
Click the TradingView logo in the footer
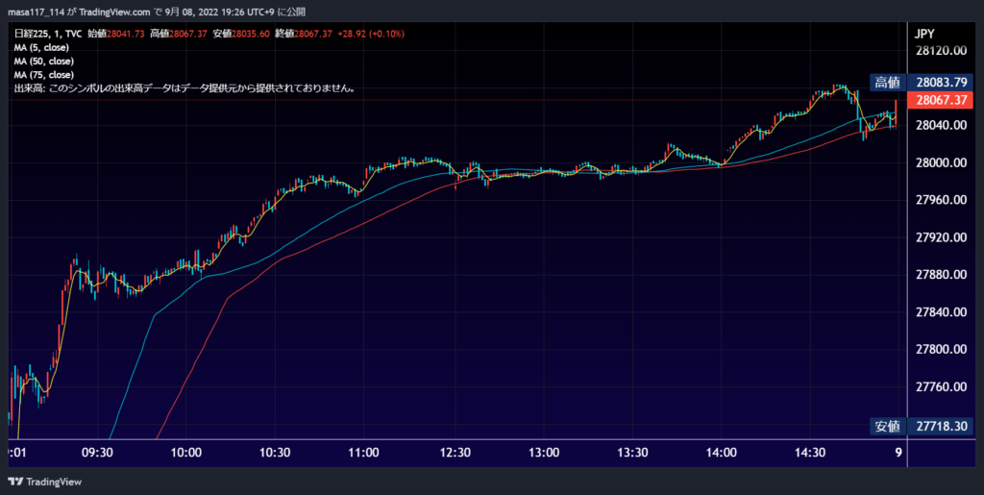tap(44, 482)
